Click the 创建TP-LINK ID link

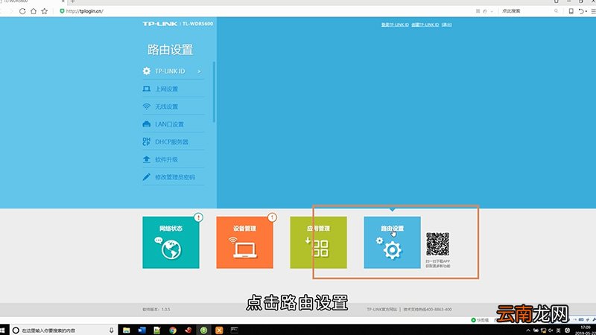pyautogui.click(x=425, y=25)
